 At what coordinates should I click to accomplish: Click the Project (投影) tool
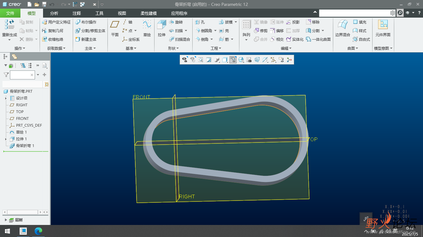(x=293, y=22)
